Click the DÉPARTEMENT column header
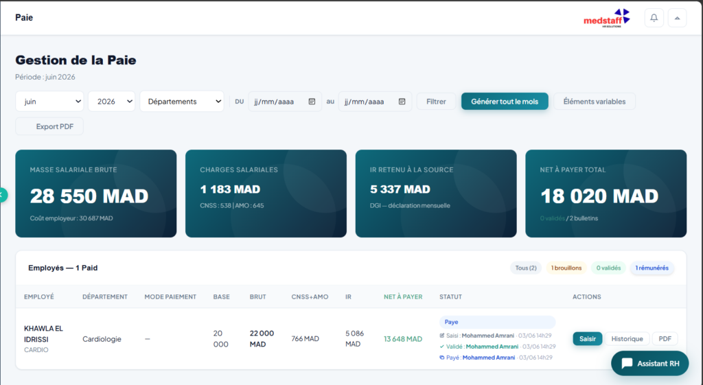Viewport: 703px width, 385px height. pos(105,296)
